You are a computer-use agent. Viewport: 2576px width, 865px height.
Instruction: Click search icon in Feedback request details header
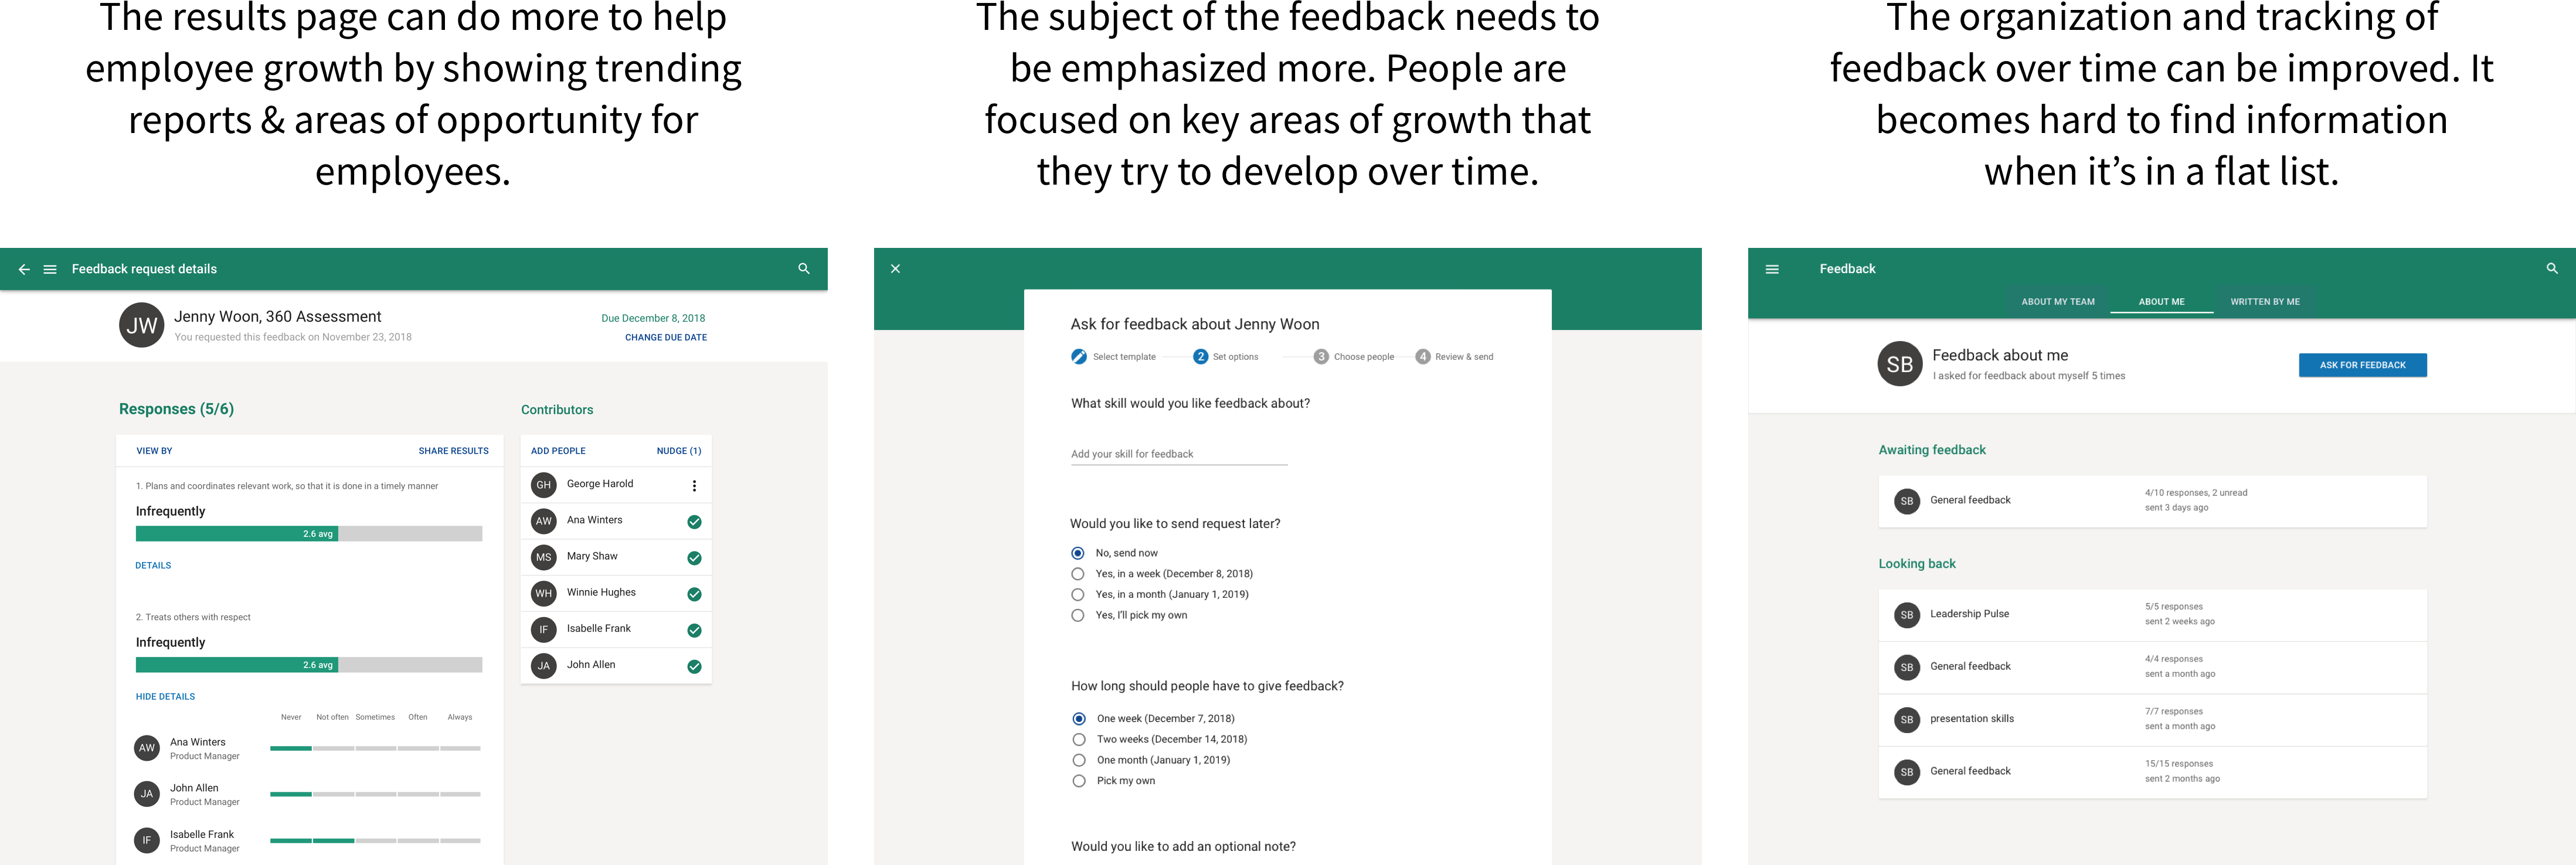pyautogui.click(x=804, y=269)
